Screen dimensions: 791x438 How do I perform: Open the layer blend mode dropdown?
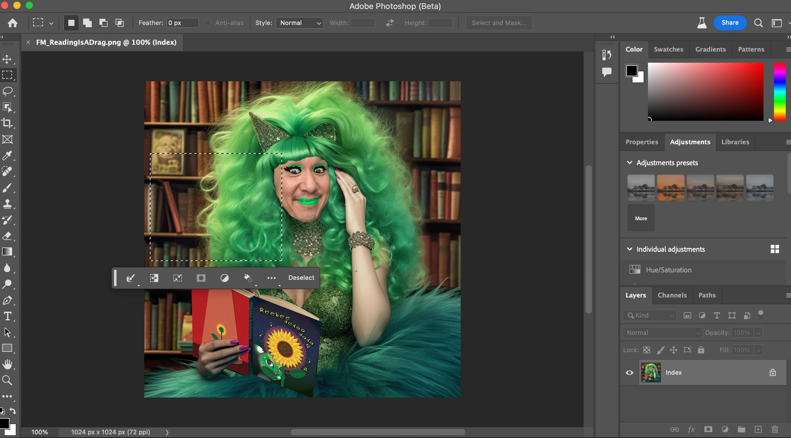[x=662, y=333]
